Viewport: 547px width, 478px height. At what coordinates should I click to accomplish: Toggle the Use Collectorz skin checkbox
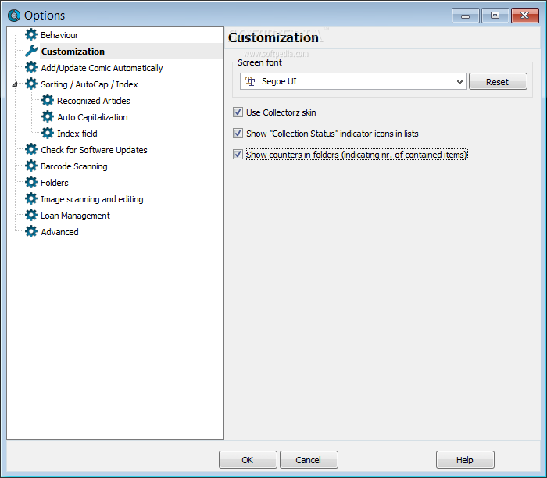pyautogui.click(x=238, y=112)
